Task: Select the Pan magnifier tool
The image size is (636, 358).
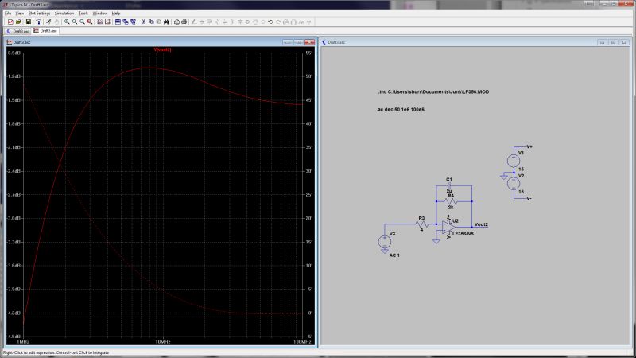Action: tap(75, 21)
